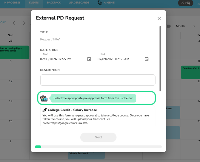Screen dimensions: 200x162
Task: Click into the Description text box
Action: [98, 80]
